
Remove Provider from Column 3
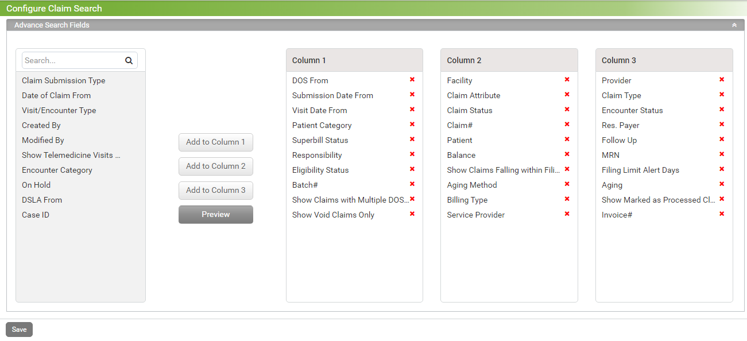coord(722,80)
